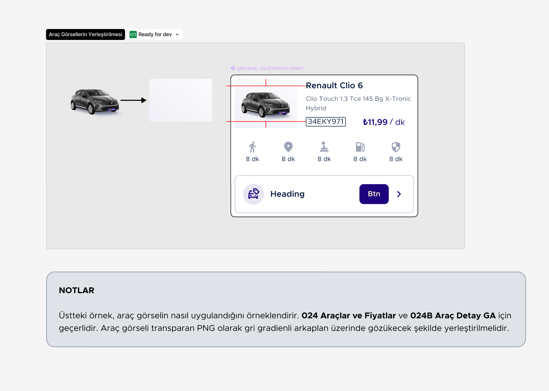The height and width of the screenshot is (391, 549).
Task: Click the license plate 34EKY971 badge
Action: pyautogui.click(x=325, y=122)
